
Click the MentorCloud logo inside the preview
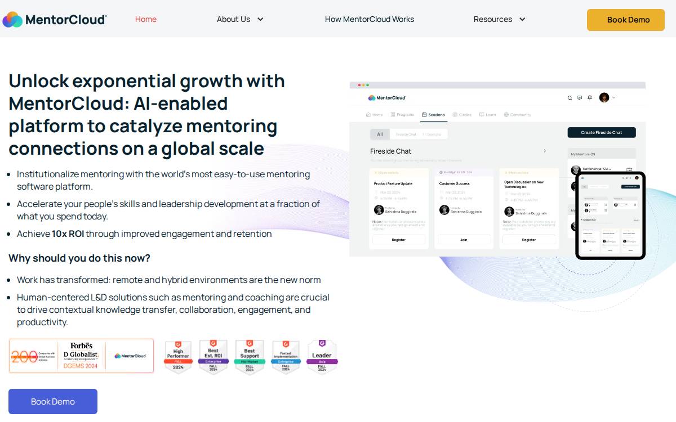[x=387, y=98]
